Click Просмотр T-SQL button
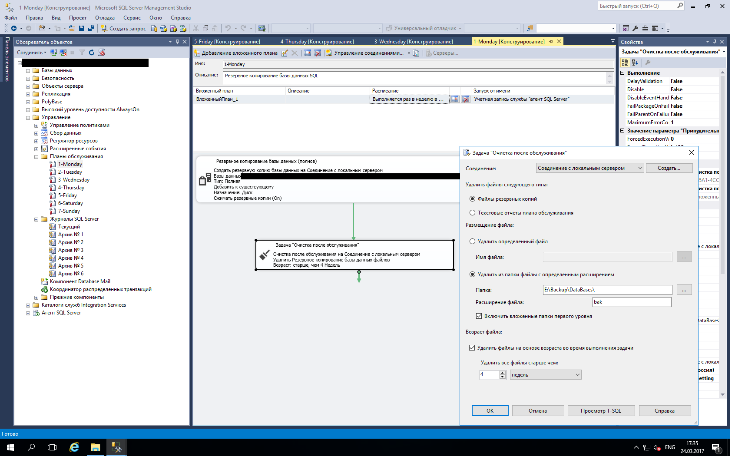Image resolution: width=735 pixels, height=463 pixels. coord(601,411)
